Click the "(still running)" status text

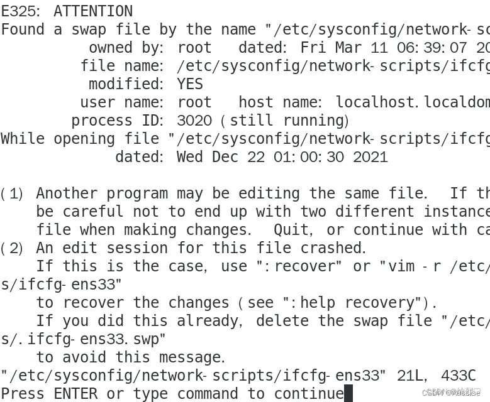[285, 121]
